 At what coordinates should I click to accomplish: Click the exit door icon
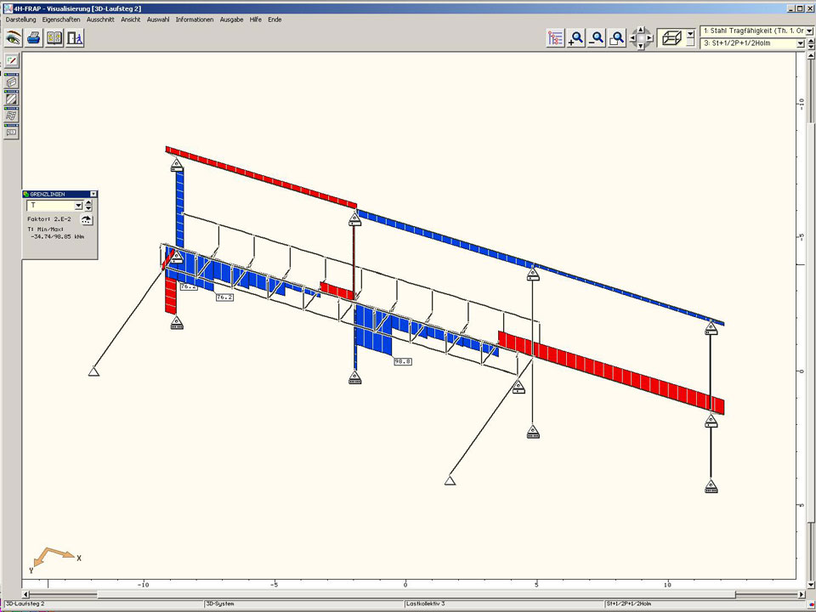coord(75,37)
